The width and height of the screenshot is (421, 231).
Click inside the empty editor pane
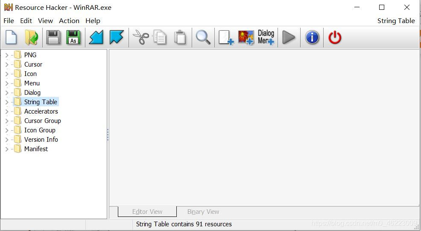pos(264,128)
